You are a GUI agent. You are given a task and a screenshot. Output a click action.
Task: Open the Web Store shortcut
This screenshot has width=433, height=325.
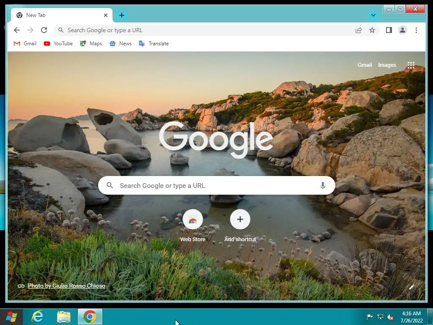tap(193, 226)
